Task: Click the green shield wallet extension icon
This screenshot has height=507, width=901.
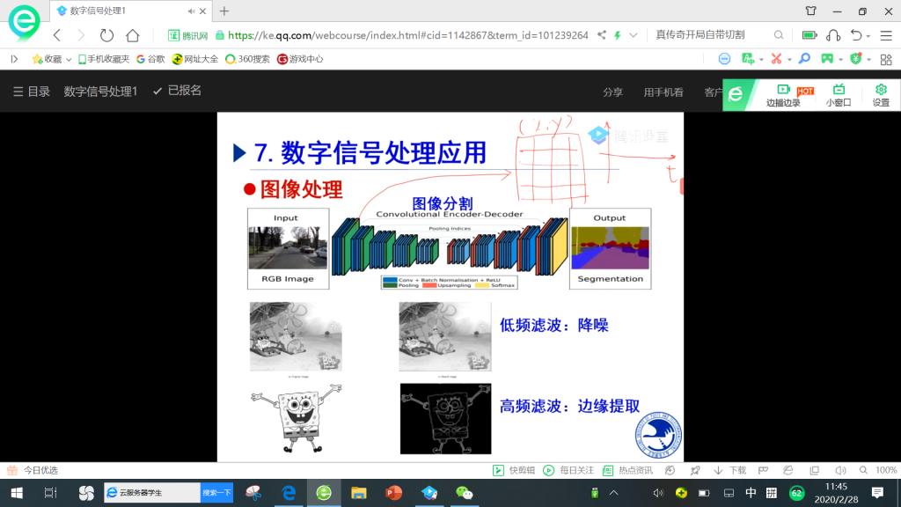Action: 855,59
